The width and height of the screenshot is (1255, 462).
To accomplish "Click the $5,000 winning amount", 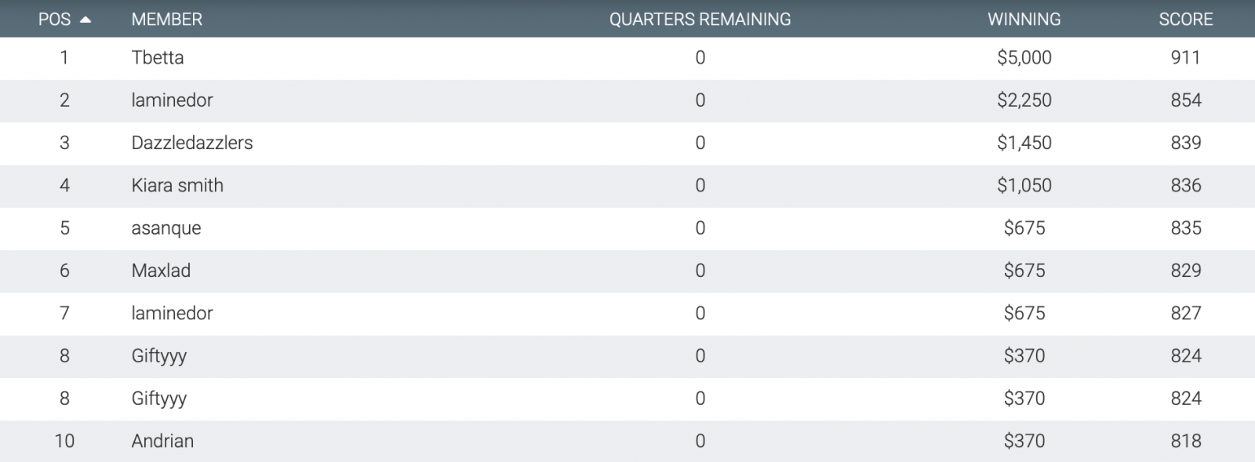I will coord(1024,57).
